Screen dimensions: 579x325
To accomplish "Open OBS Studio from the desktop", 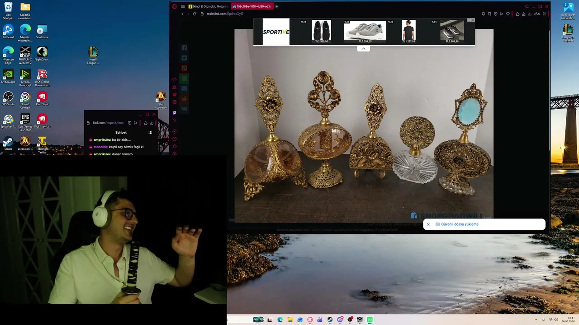I will [x=8, y=98].
